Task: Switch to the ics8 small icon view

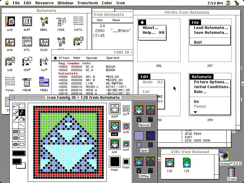Action: [126, 126]
